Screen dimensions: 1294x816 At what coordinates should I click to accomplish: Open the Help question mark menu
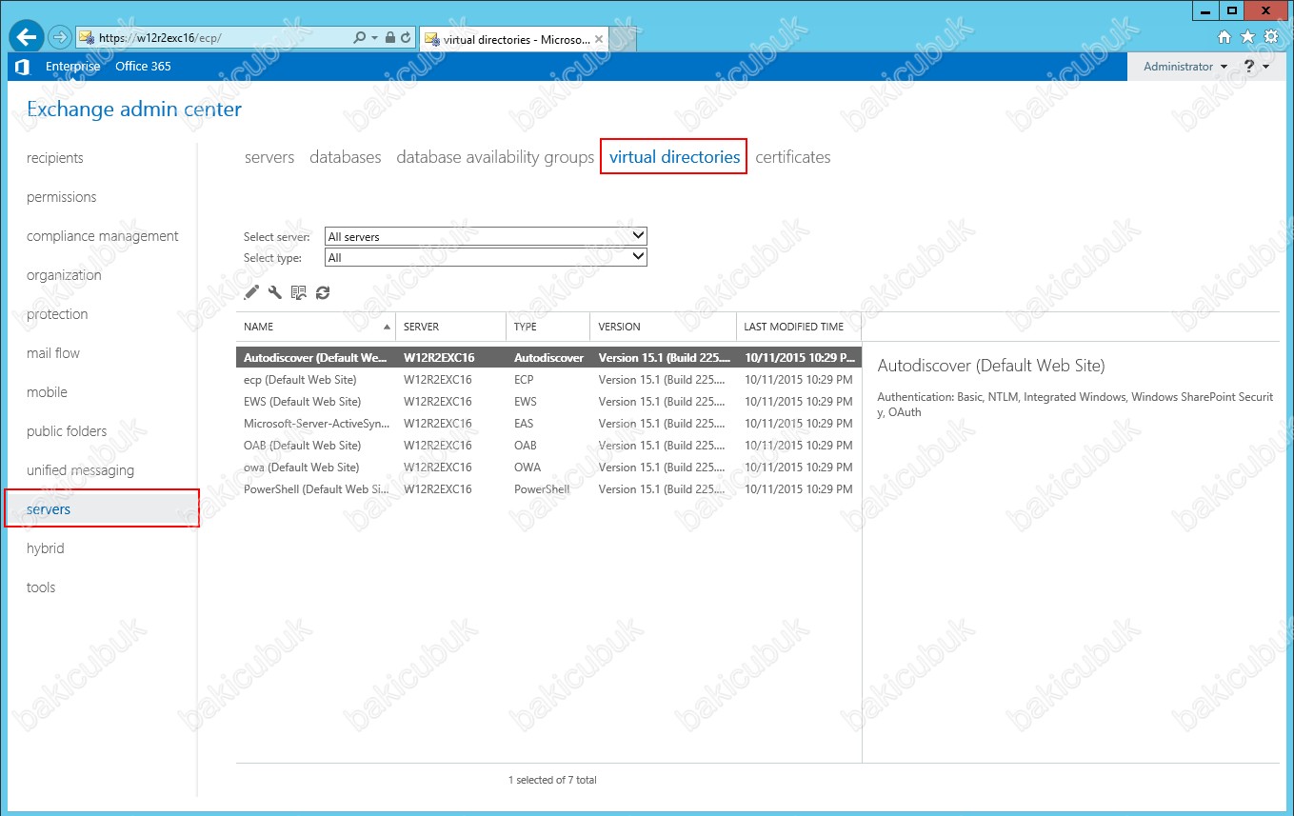tap(1257, 67)
